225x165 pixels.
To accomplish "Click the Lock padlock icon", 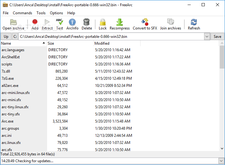I will 103,22.
